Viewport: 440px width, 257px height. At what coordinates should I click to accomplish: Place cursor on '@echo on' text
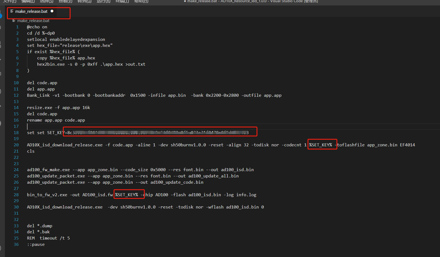click(x=37, y=27)
